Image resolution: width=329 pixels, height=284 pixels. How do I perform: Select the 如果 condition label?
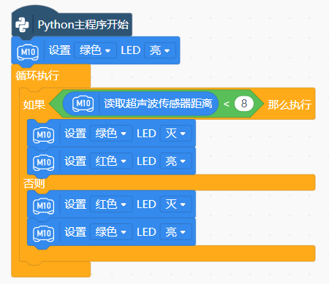pos(34,105)
